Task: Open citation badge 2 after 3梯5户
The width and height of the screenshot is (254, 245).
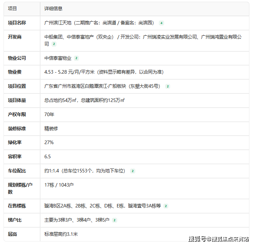Action: click(114, 220)
